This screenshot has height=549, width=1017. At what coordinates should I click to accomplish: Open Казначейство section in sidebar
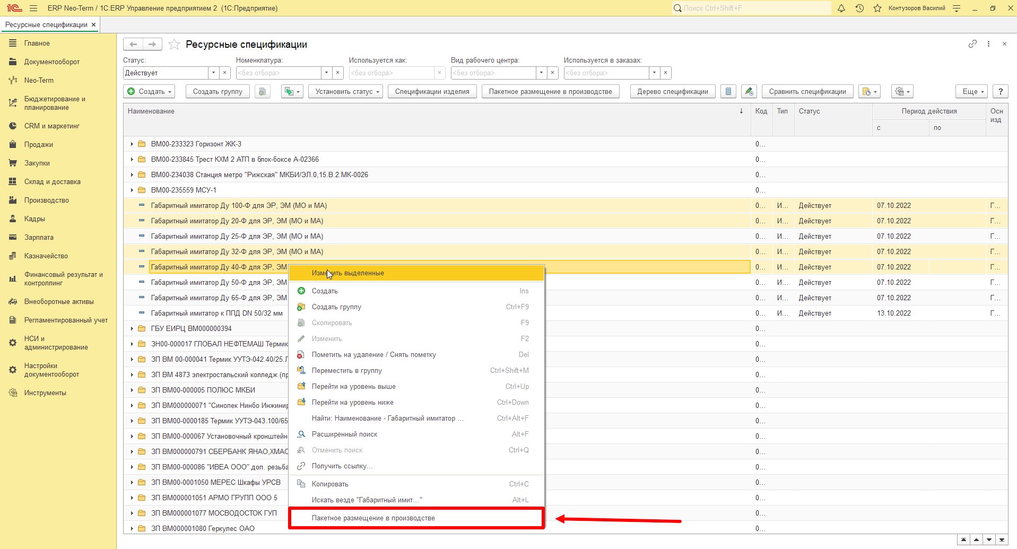(x=46, y=256)
